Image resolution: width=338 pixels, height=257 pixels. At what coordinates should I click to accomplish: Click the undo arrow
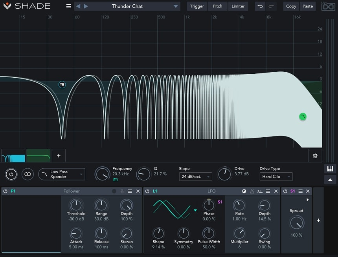point(260,6)
